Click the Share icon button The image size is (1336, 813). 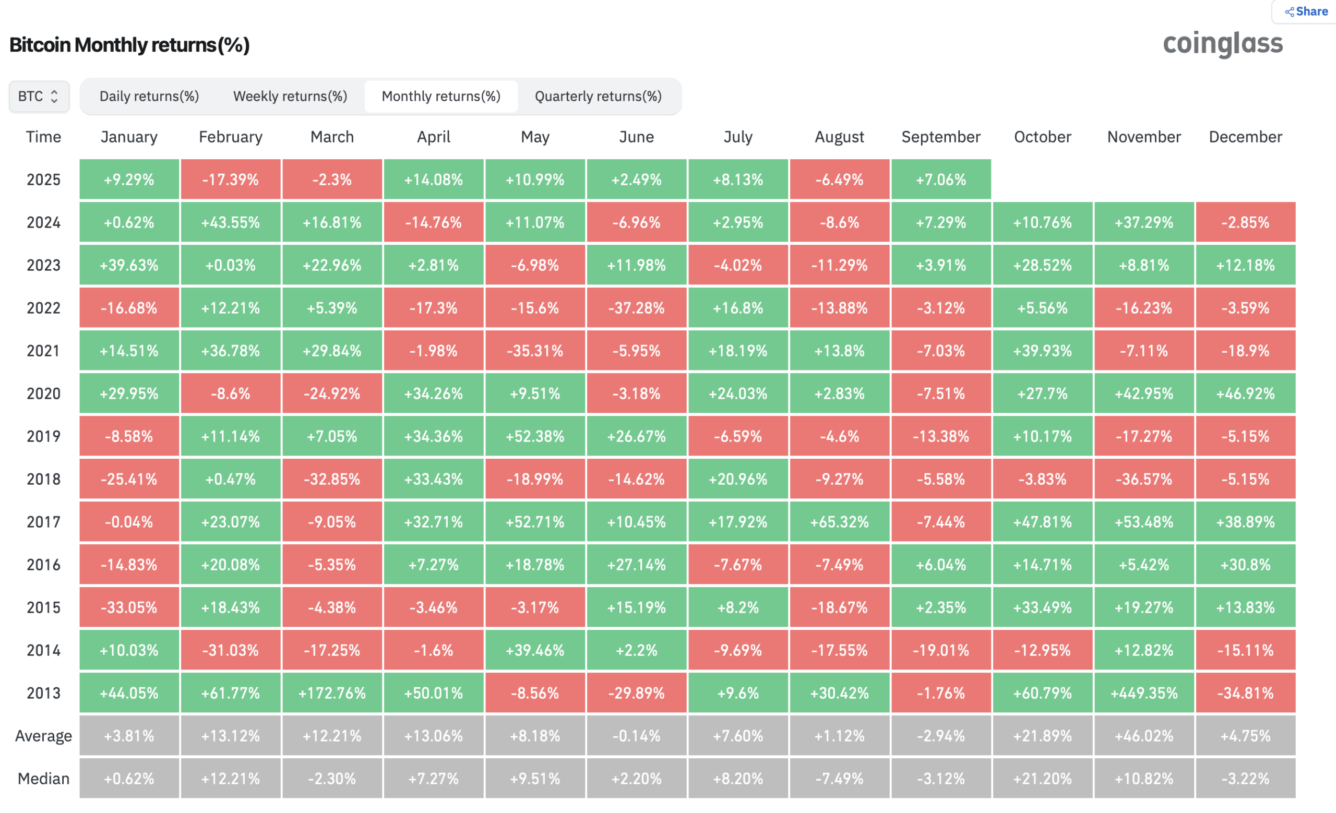[x=1306, y=11]
